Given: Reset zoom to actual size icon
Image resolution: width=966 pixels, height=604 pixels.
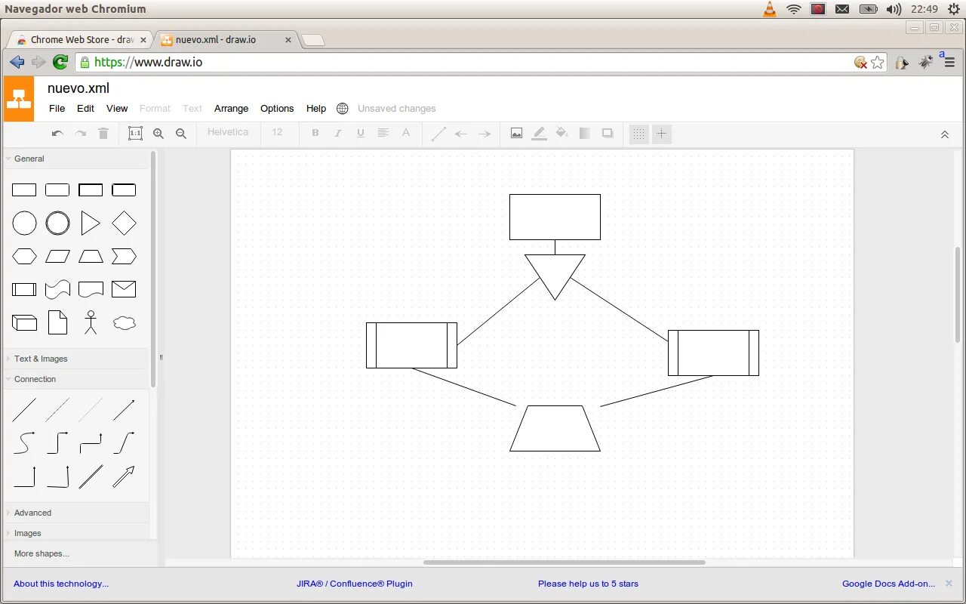Looking at the screenshot, I should pyautogui.click(x=135, y=134).
